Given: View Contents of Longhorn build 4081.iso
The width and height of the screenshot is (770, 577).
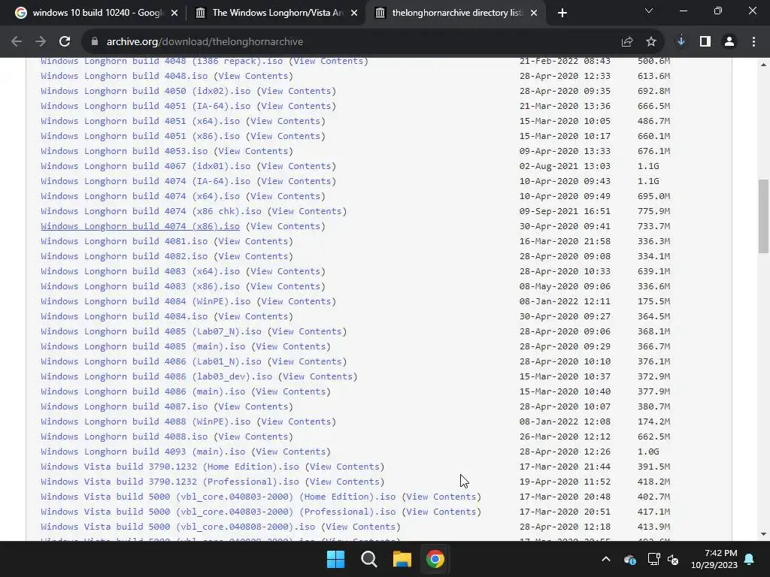Looking at the screenshot, I should click(253, 241).
